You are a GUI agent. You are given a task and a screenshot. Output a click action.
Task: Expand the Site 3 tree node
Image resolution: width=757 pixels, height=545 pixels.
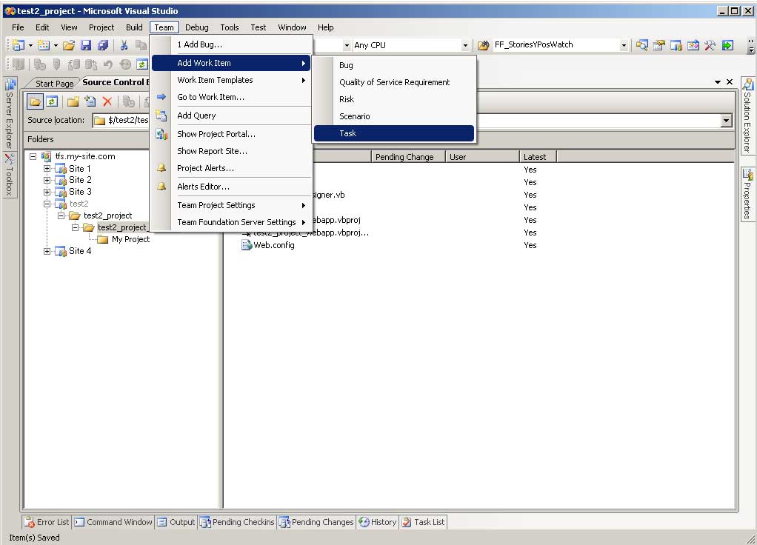coord(47,192)
